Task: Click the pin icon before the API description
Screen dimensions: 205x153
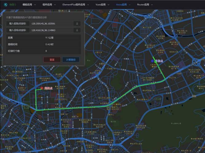Action: [7, 17]
